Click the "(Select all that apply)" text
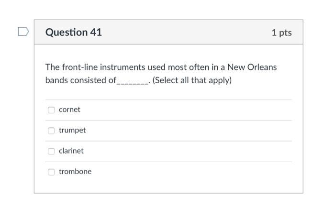The height and width of the screenshot is (211, 335). 192,80
